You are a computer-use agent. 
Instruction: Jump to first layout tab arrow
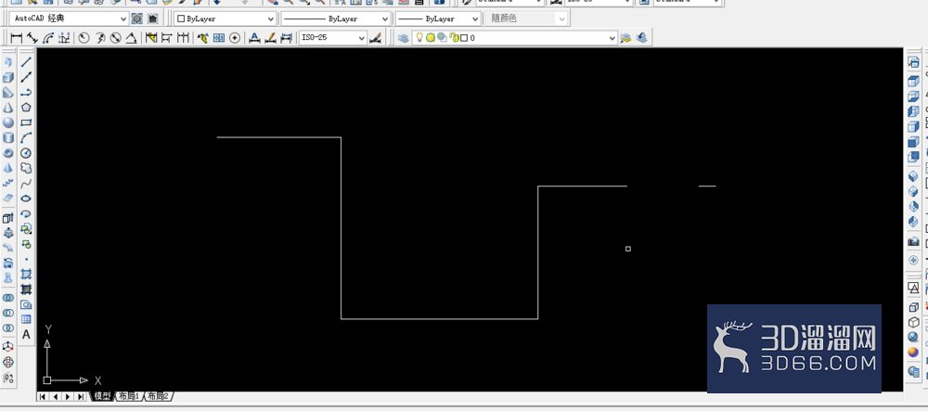[x=44, y=397]
